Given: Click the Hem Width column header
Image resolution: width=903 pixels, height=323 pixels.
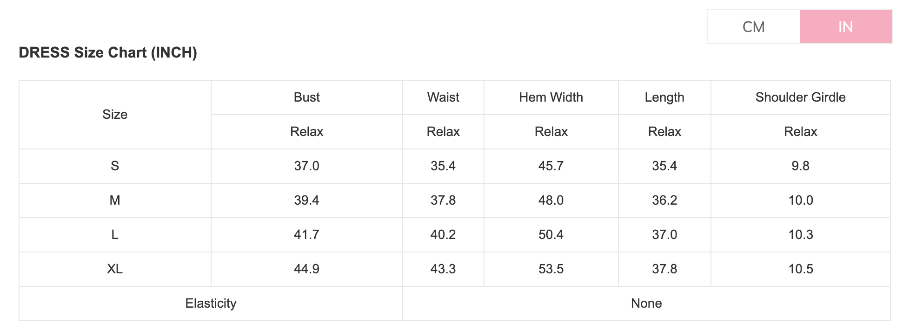Looking at the screenshot, I should coord(551,97).
